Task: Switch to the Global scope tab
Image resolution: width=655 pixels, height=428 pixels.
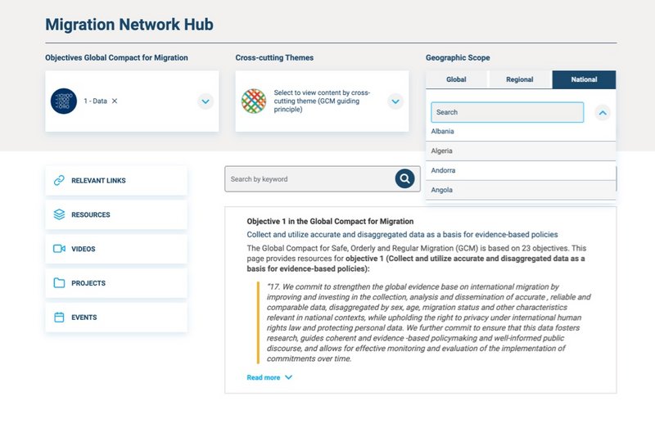Action: tap(456, 79)
